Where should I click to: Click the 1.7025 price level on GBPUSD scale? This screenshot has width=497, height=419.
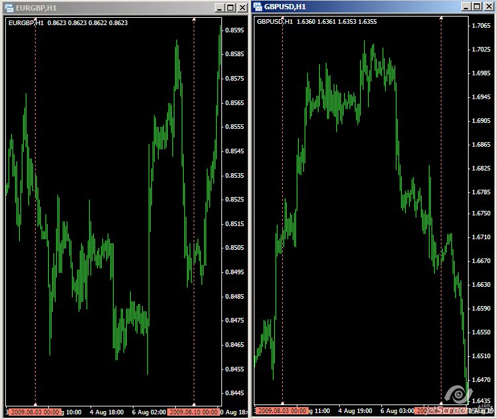pos(481,50)
